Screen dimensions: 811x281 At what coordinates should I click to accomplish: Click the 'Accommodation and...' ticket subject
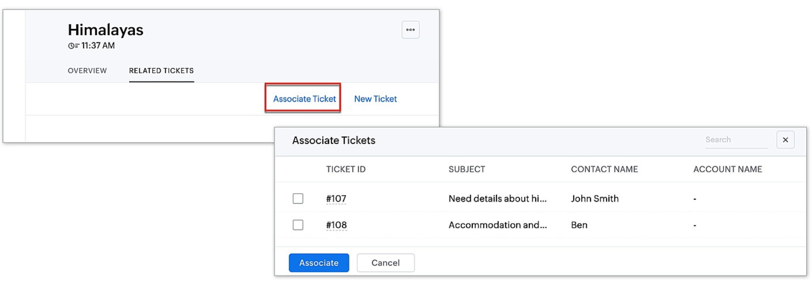click(497, 225)
